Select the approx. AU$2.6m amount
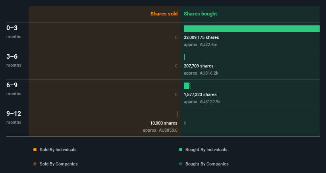Viewport: 326px width, 173px height. [x=201, y=45]
